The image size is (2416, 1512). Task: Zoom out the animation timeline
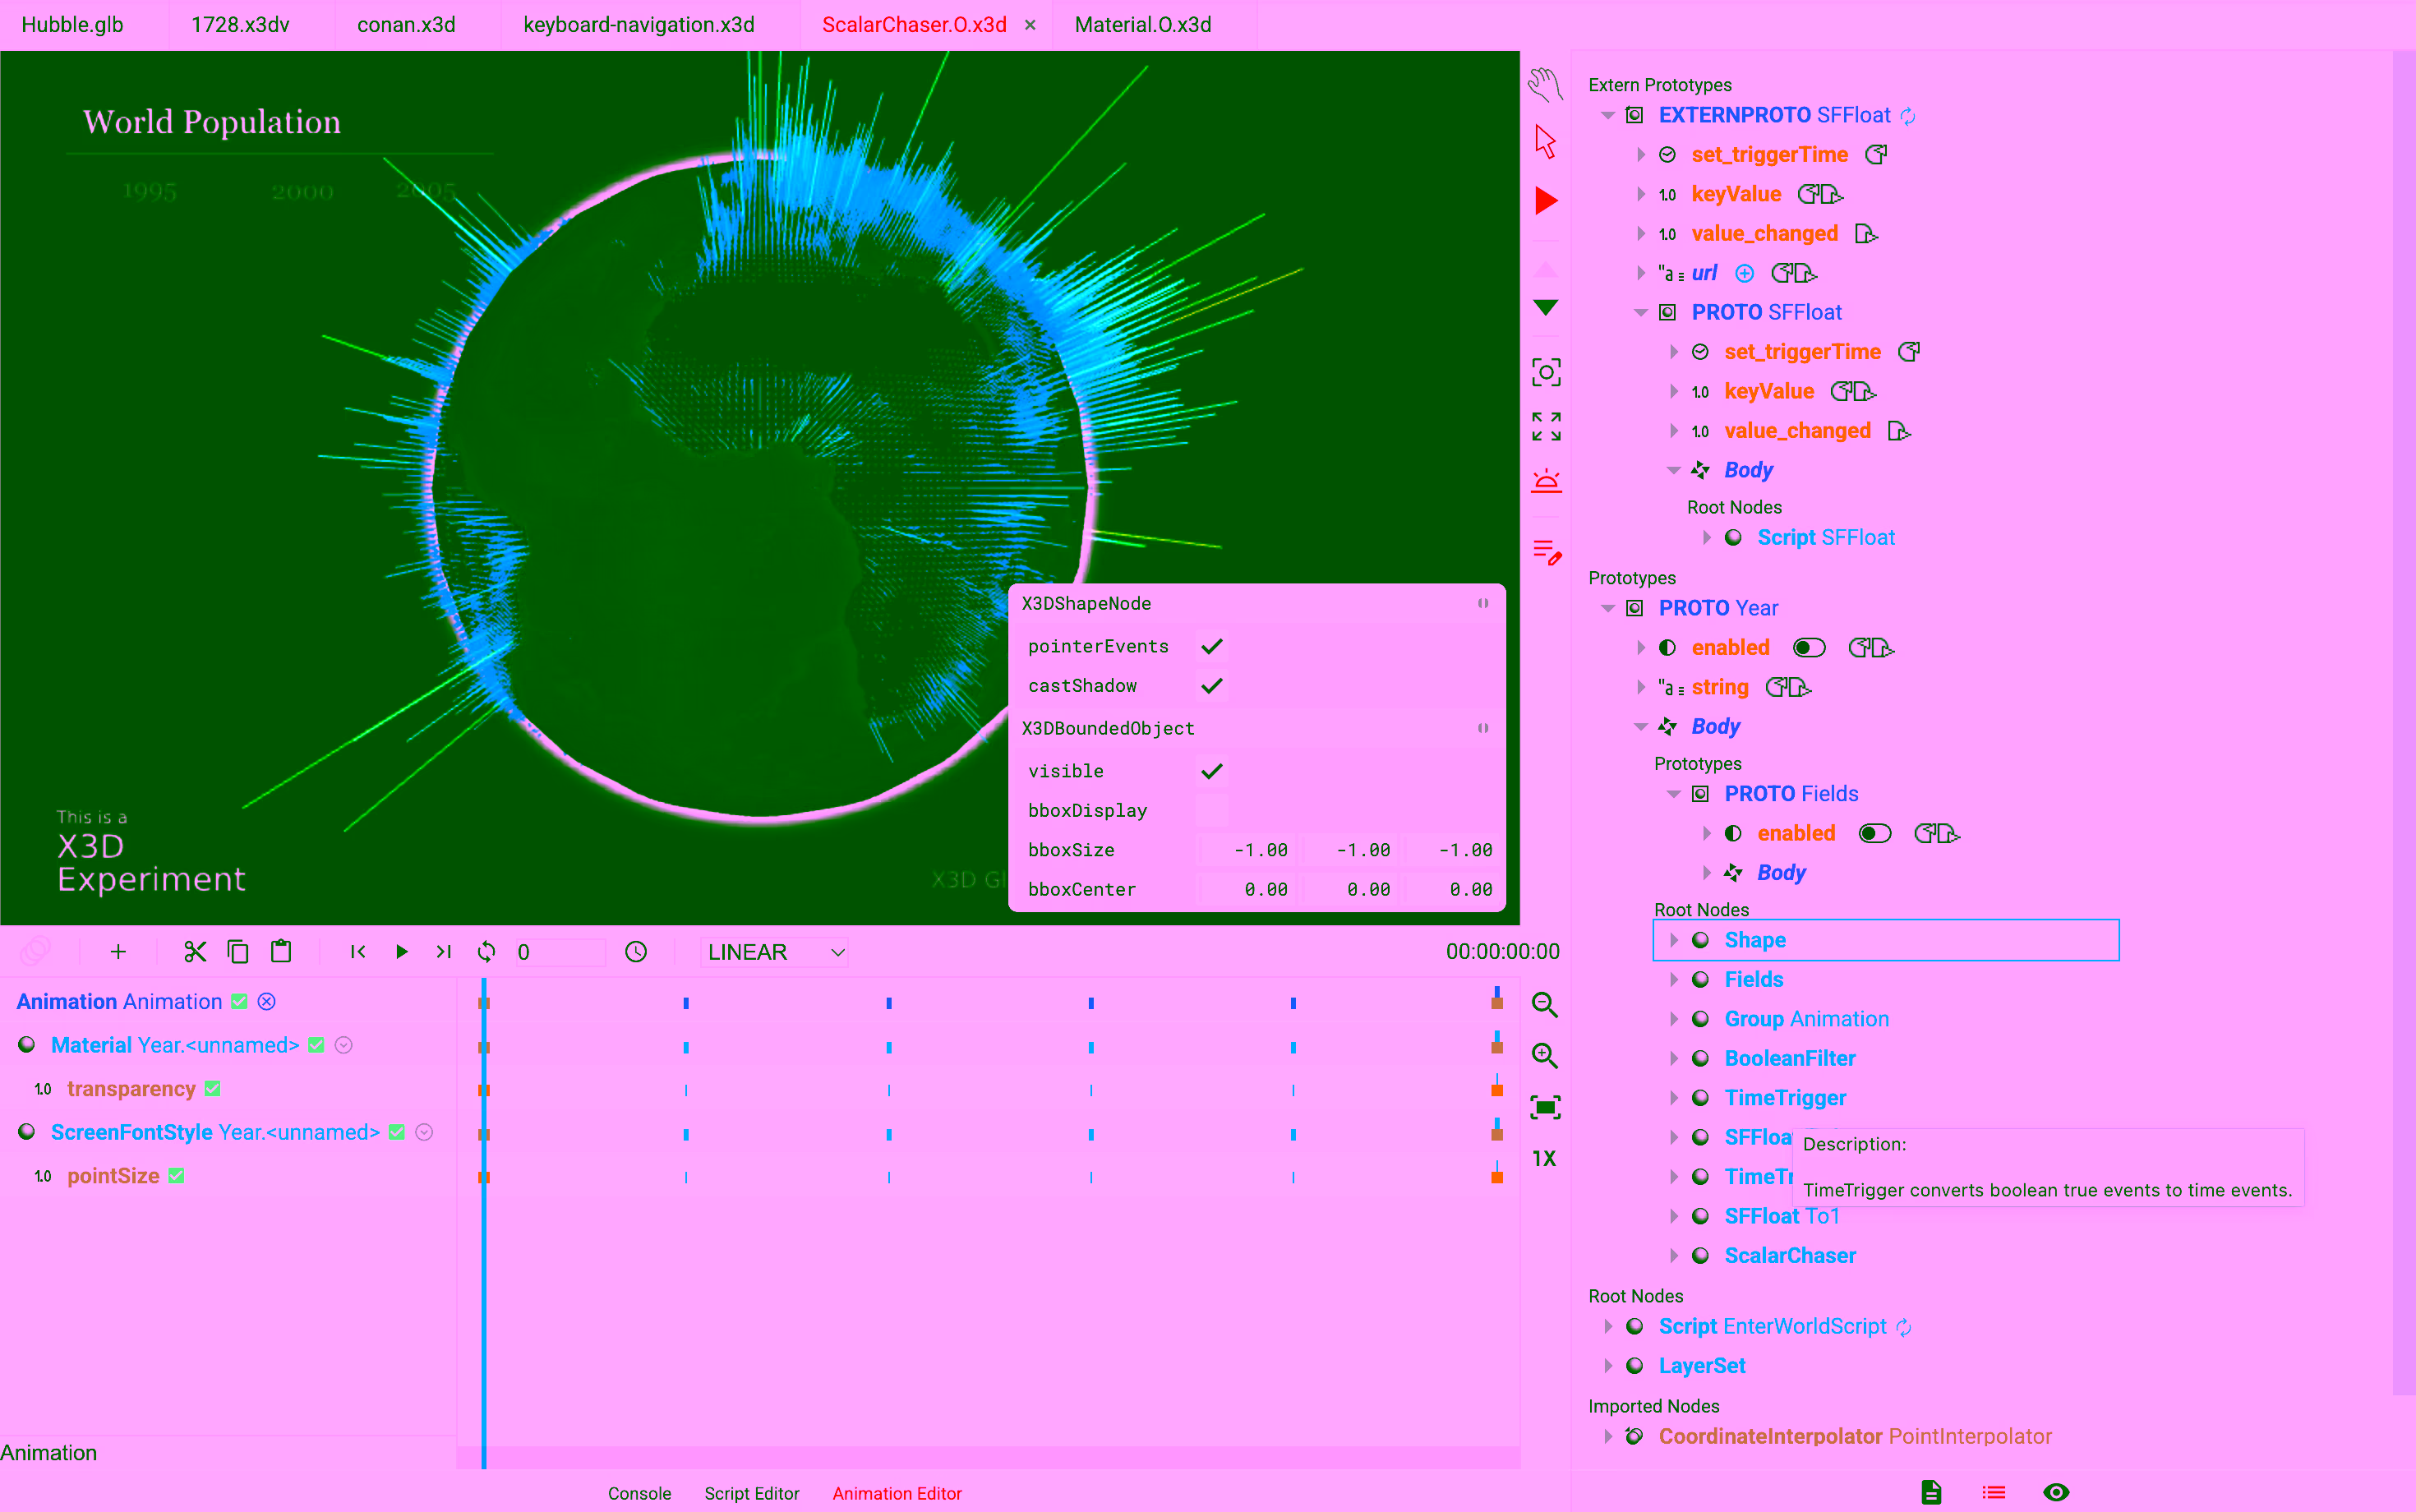tap(1544, 1005)
